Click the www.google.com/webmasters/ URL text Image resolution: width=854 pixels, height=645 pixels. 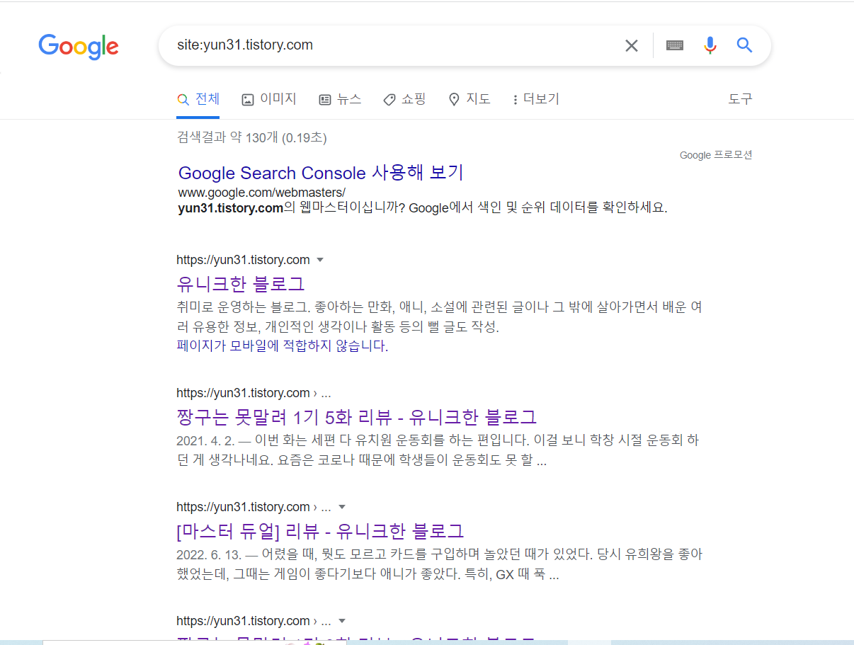262,193
